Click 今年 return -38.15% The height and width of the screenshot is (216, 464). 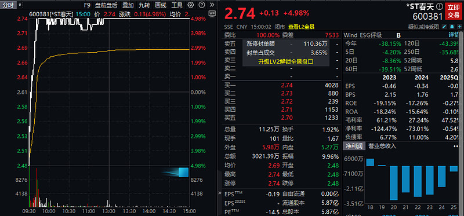390,44
